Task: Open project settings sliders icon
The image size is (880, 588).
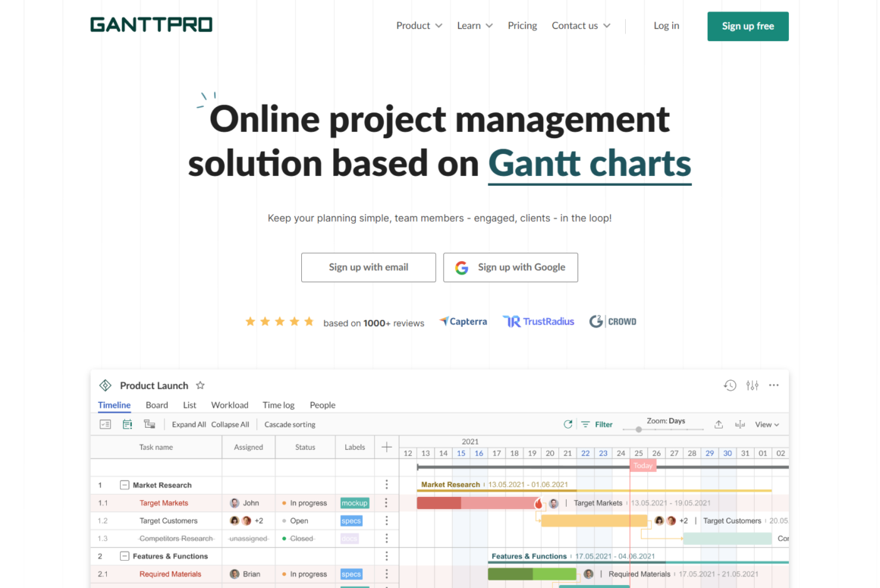Action: click(752, 385)
